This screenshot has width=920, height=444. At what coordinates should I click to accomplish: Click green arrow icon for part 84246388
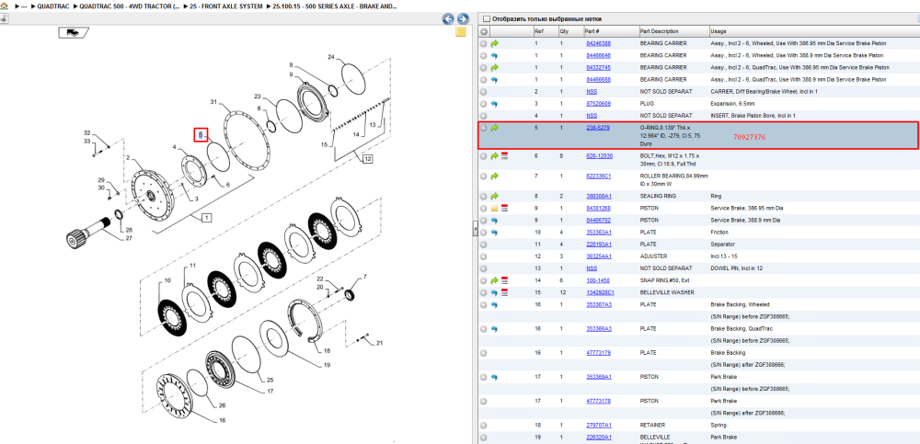tap(495, 43)
